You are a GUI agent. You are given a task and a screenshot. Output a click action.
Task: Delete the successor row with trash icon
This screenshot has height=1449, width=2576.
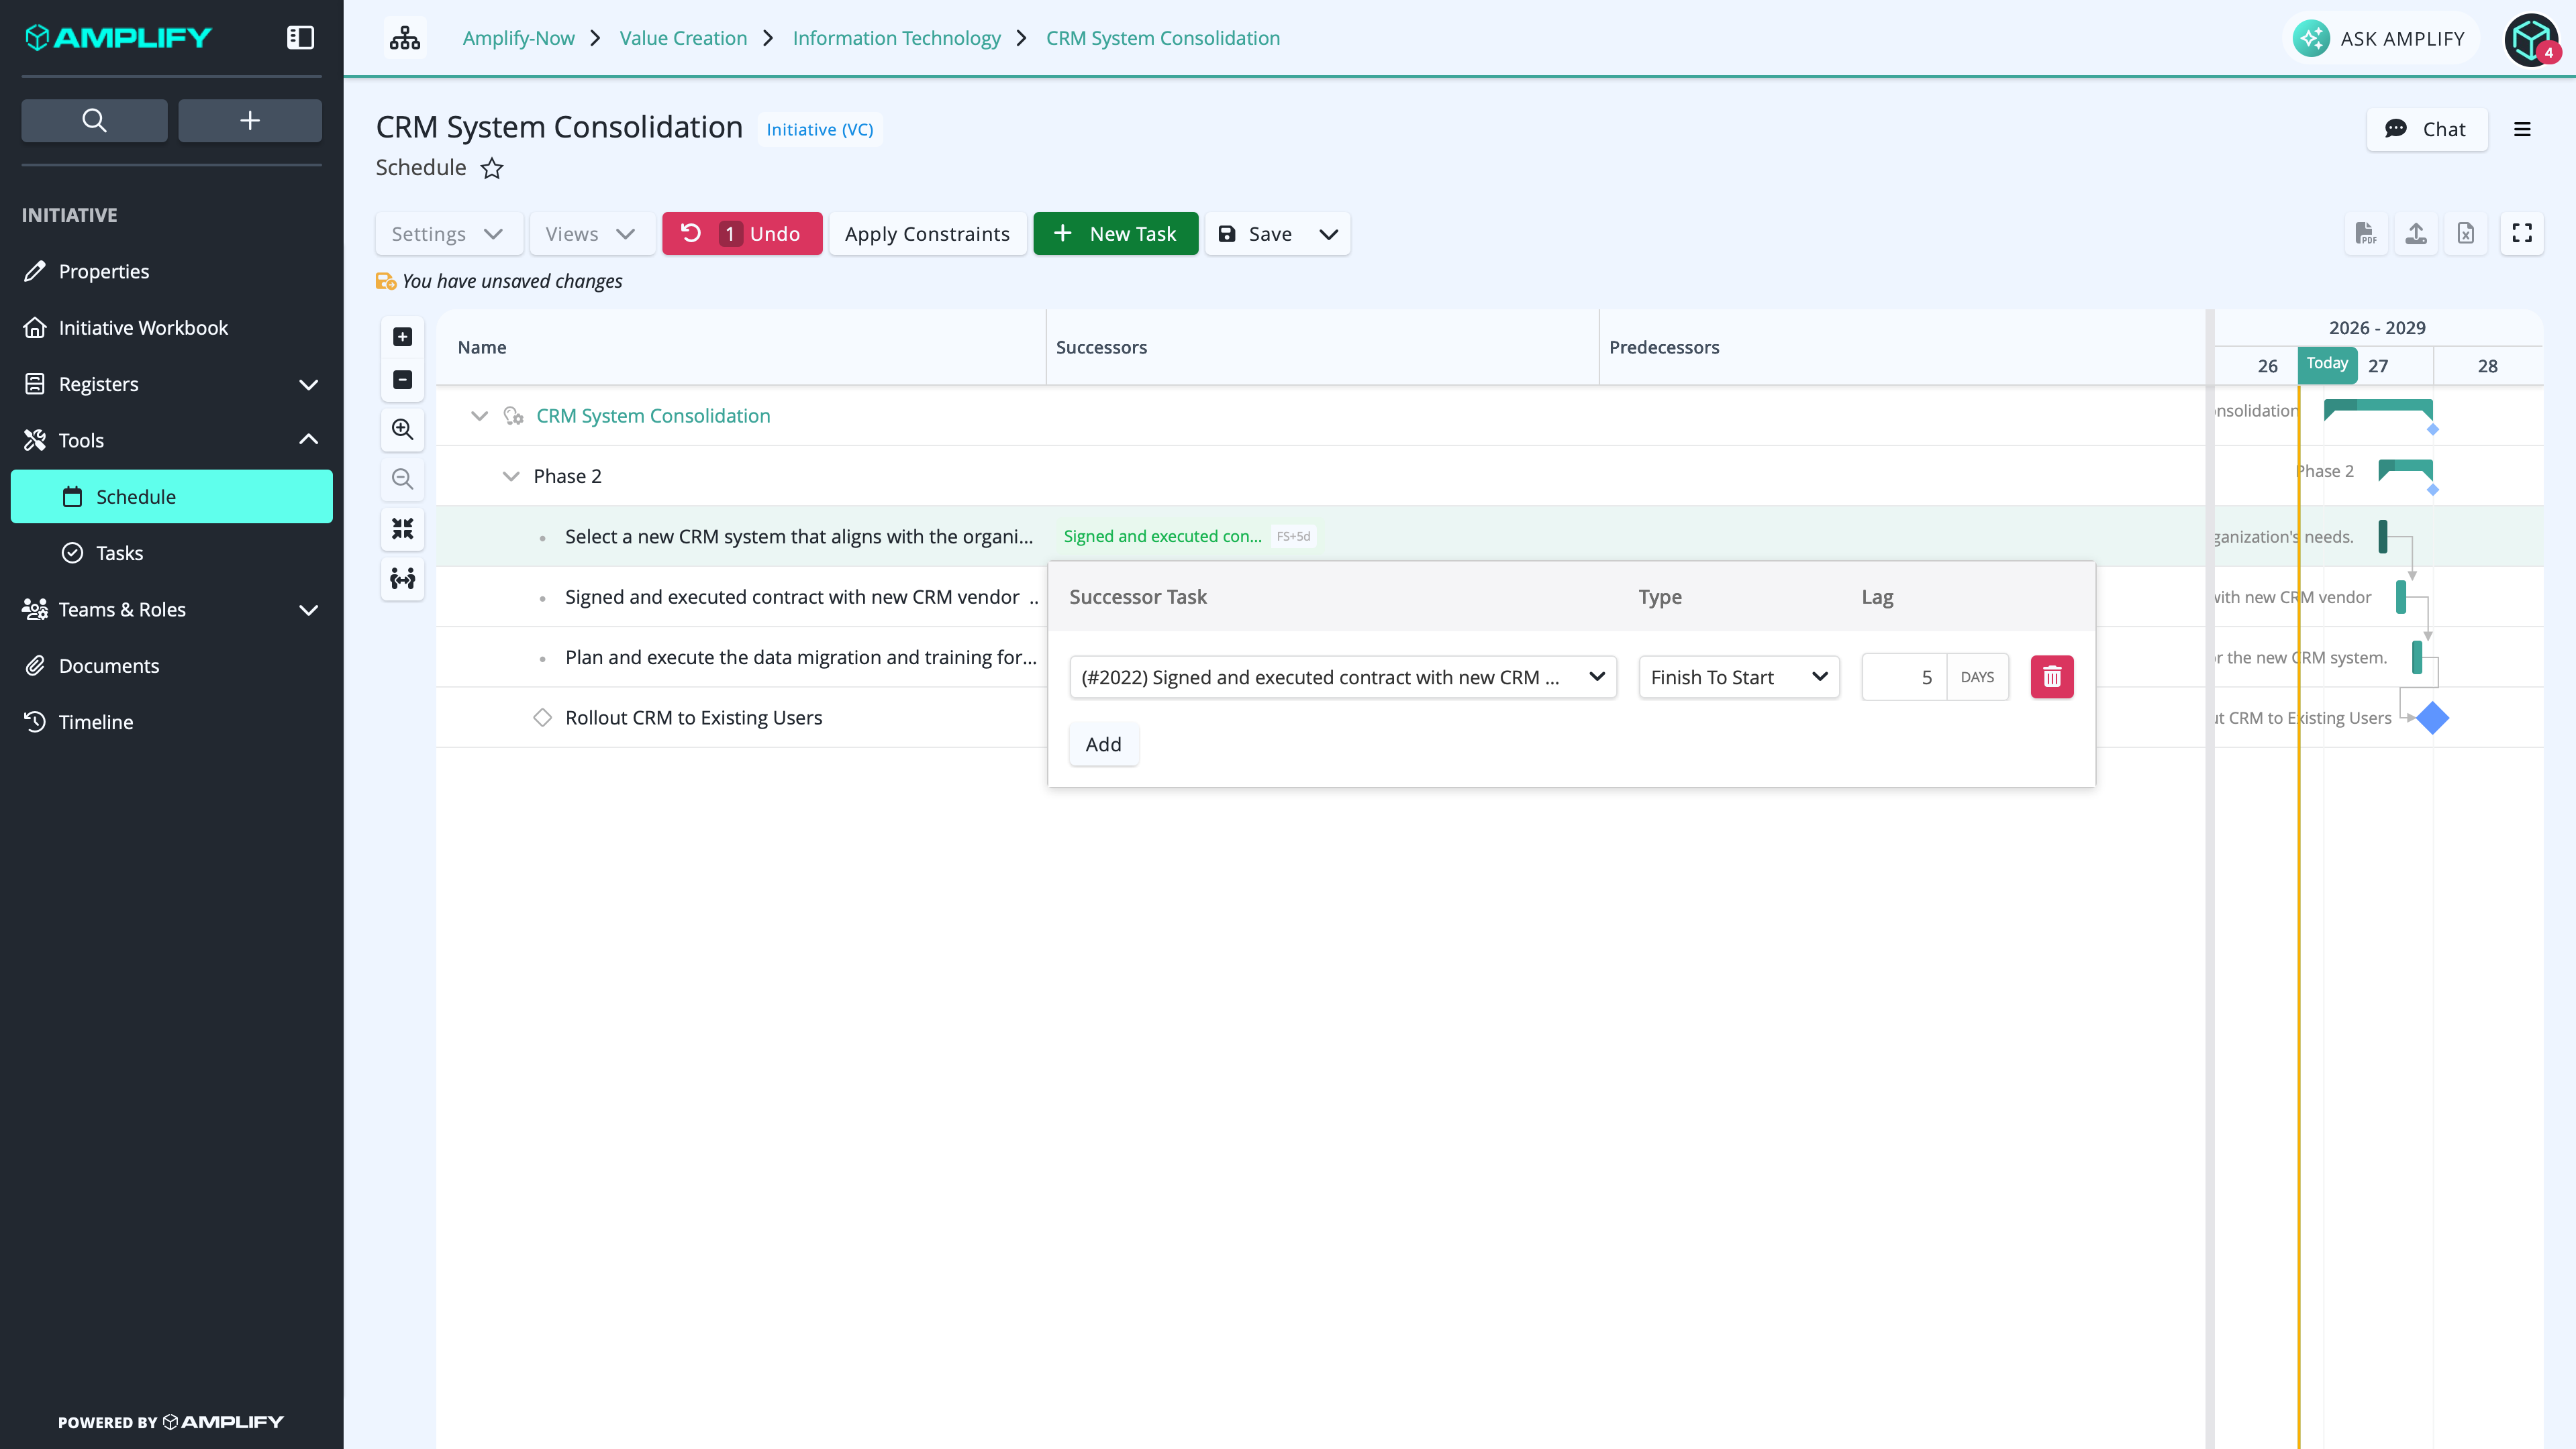pyautogui.click(x=2052, y=678)
